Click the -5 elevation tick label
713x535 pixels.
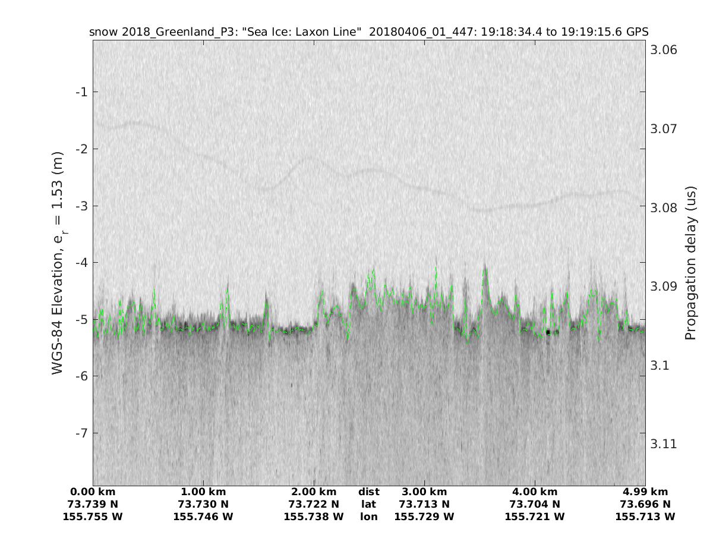tap(81, 319)
